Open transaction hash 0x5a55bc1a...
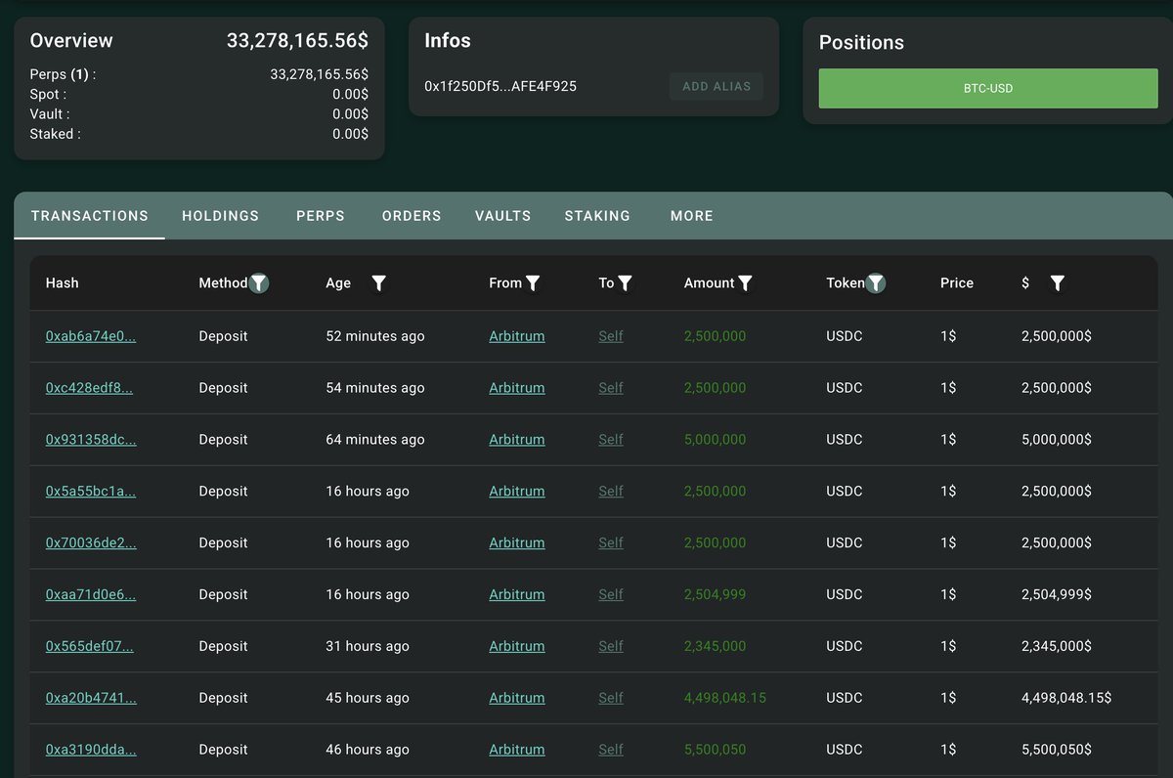Screen dimensions: 1173x778 (91, 492)
